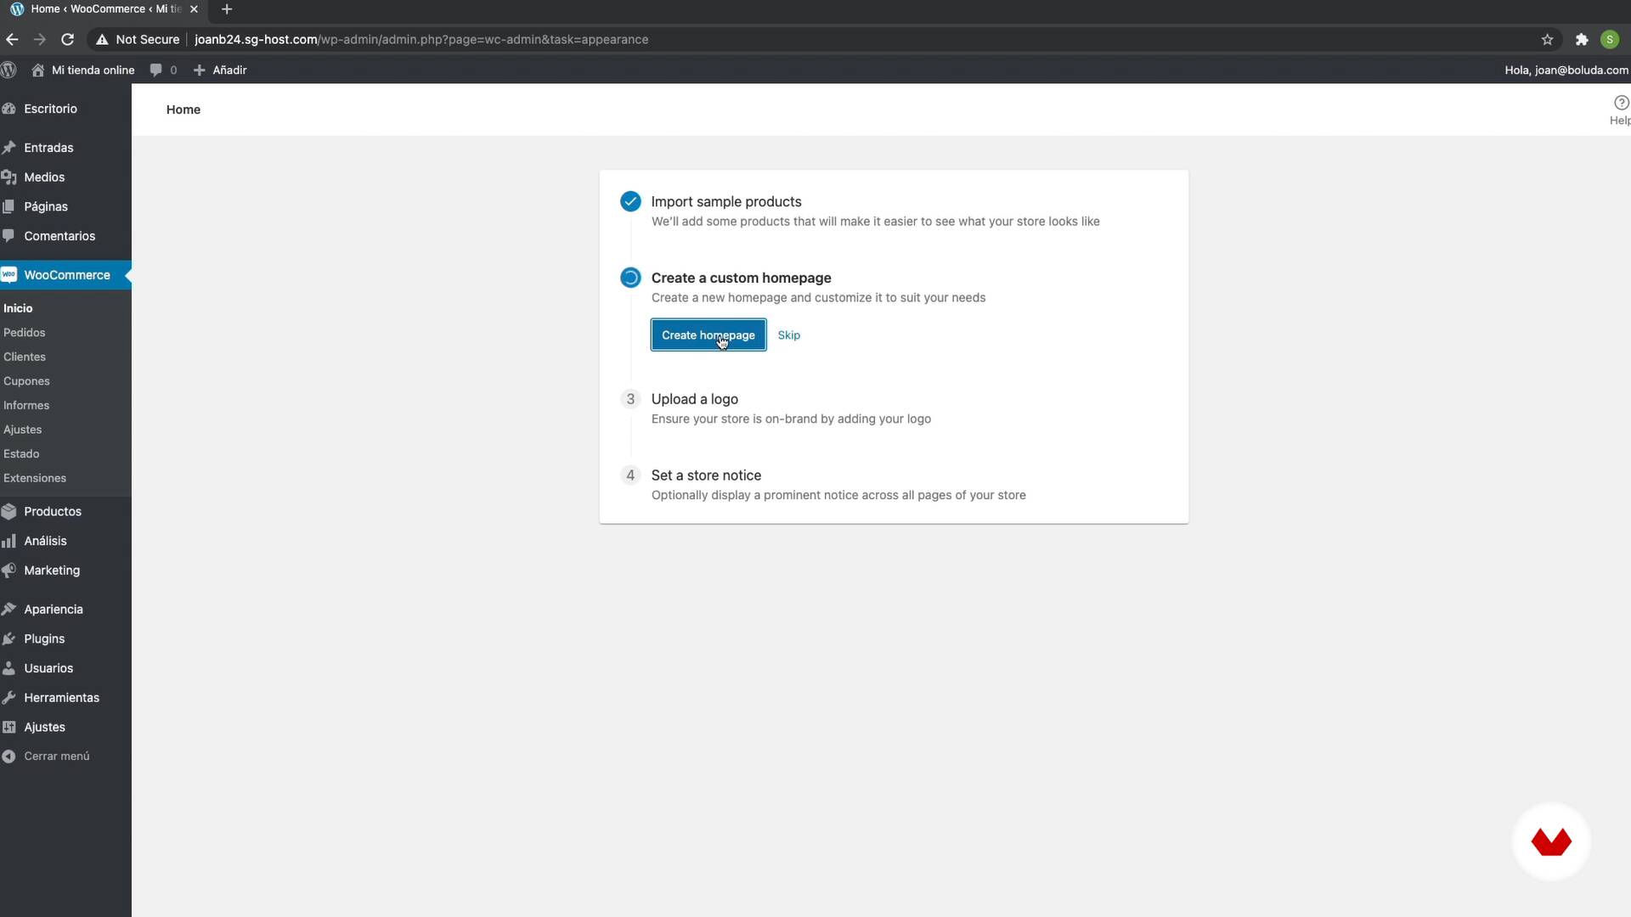Open the comments bubble icon in admin bar
The height and width of the screenshot is (917, 1631).
[x=155, y=70]
